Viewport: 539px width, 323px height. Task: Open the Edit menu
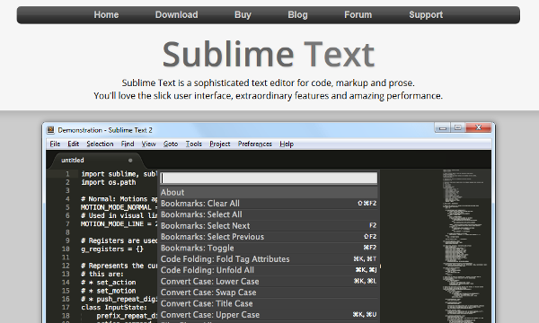(x=74, y=144)
